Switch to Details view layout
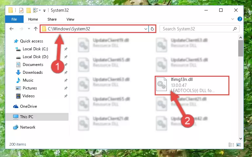This screenshot has width=252, height=157. [x=231, y=145]
